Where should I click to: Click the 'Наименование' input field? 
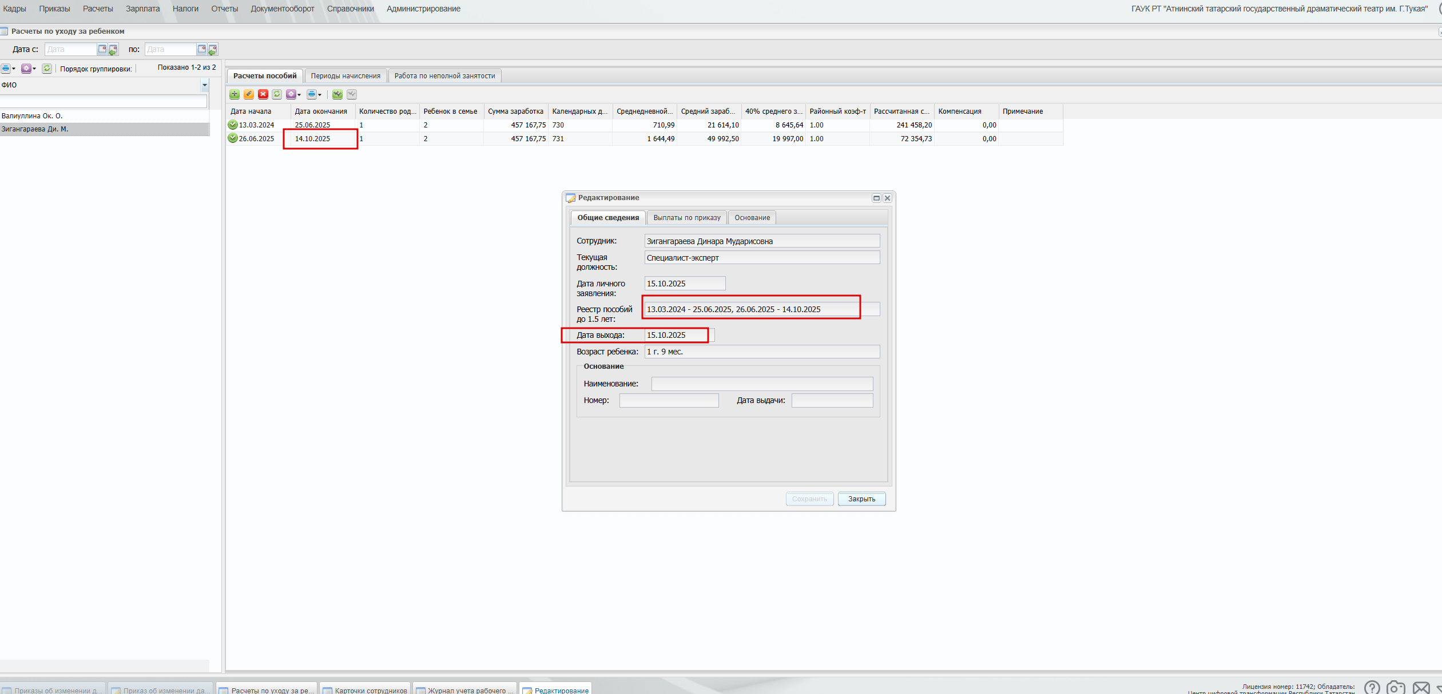[761, 384]
